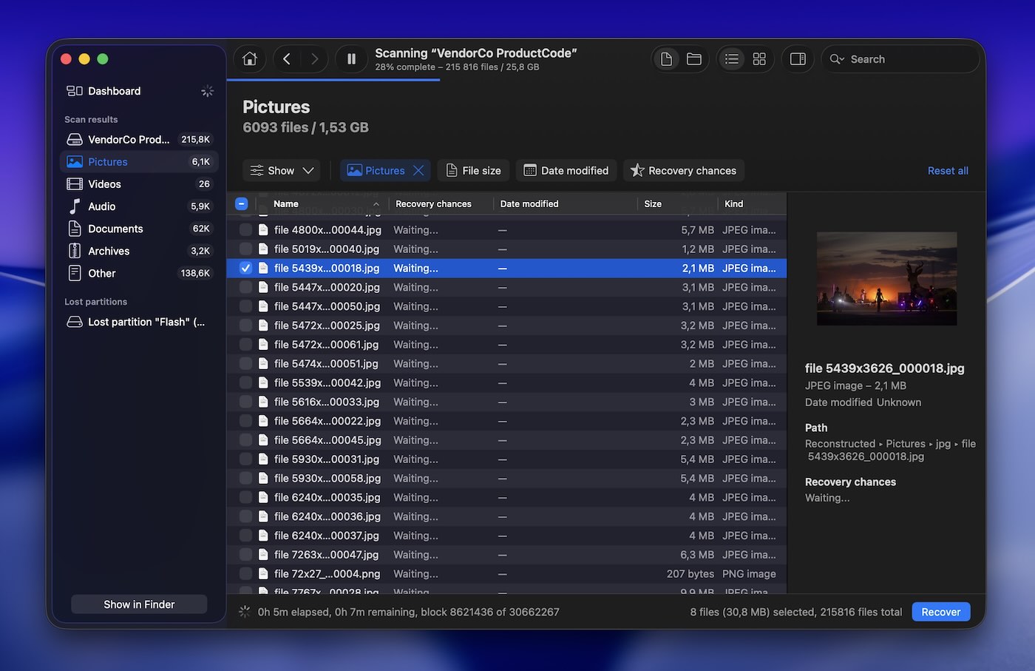Open the Show dropdown filter

(x=282, y=170)
